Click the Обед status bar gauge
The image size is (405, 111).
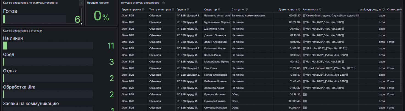[48, 62]
